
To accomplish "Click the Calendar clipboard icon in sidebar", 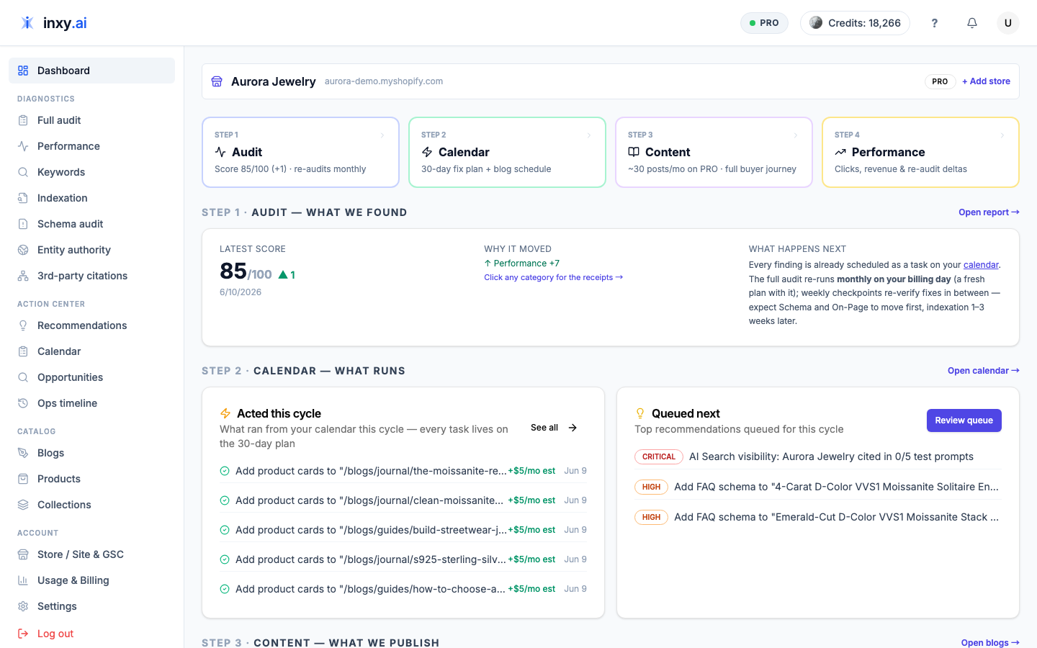I will 23,351.
